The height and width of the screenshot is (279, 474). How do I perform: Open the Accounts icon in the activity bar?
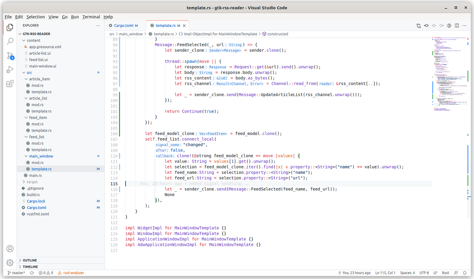pos(10,249)
